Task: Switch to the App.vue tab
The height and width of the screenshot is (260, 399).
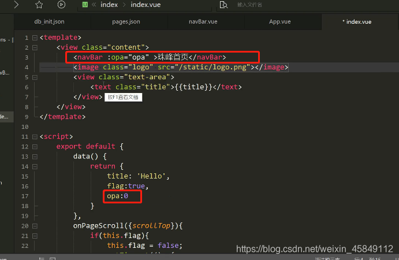Action: coord(280,21)
